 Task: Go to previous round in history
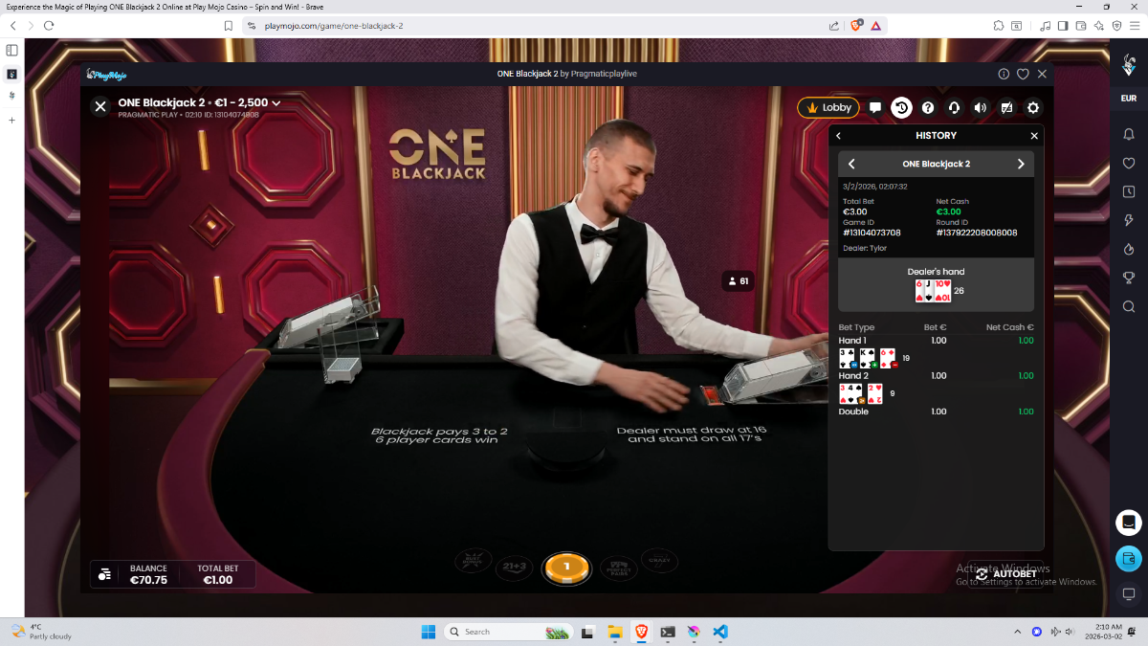click(x=851, y=164)
